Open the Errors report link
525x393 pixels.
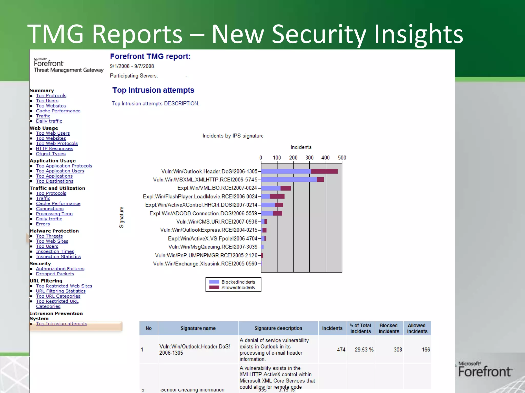(x=43, y=224)
